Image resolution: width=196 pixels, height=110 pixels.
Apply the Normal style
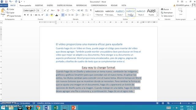tap(99, 13)
